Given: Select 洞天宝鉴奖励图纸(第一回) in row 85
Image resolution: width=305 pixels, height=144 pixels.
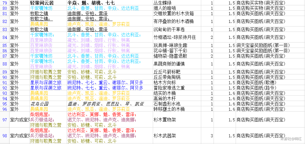Looking at the screenshot, I should pyautogui.click(x=270, y=45).
